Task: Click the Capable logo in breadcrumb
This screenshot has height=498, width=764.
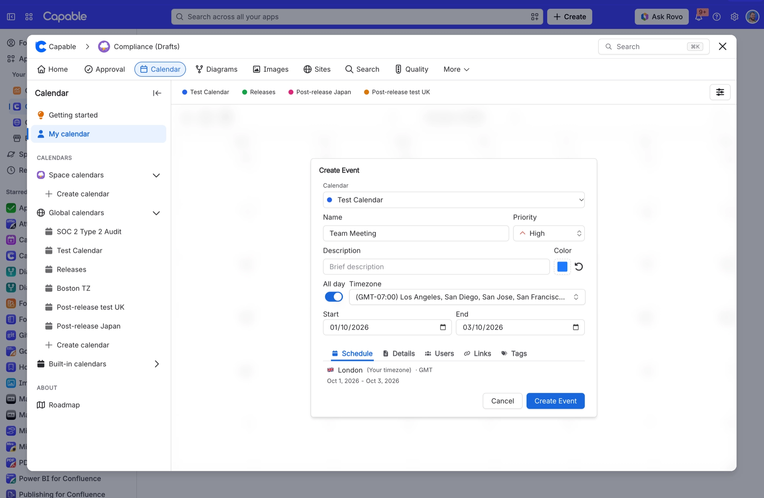Action: click(x=41, y=47)
